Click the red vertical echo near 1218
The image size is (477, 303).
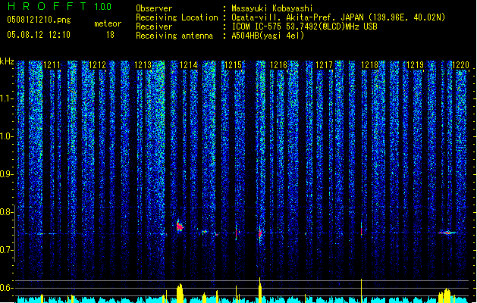pos(362,230)
